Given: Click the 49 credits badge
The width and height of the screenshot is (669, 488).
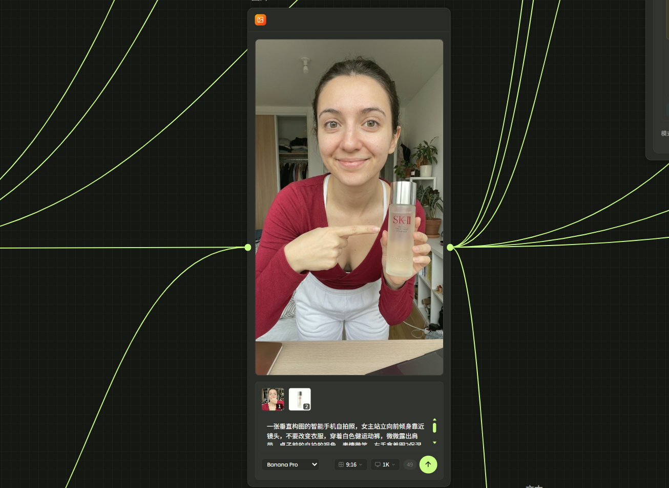Looking at the screenshot, I should click(409, 464).
